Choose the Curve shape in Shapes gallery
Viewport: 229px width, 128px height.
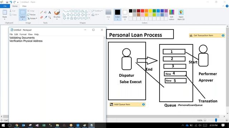[x=68, y=11]
